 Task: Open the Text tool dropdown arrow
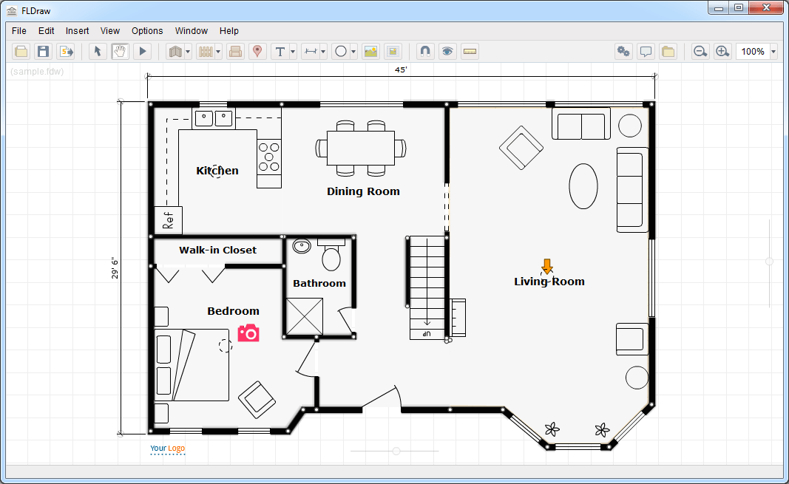[x=293, y=51]
